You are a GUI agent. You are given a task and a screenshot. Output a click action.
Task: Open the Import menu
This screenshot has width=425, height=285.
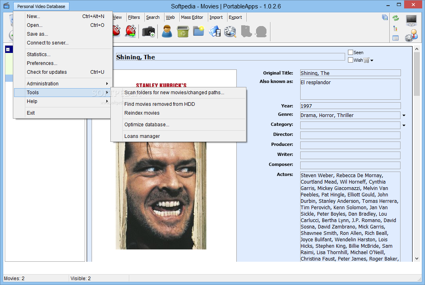pyautogui.click(x=216, y=17)
